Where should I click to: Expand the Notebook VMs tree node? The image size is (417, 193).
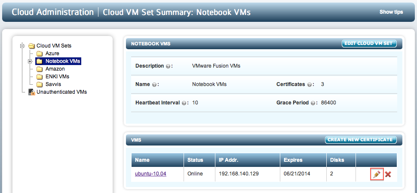point(30,61)
